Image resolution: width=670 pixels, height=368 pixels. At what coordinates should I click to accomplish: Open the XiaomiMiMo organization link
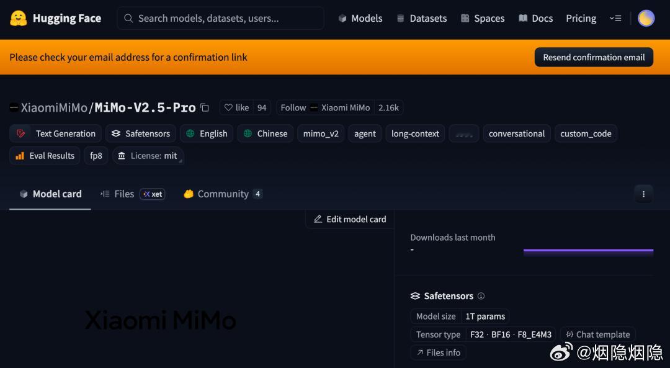(54, 108)
